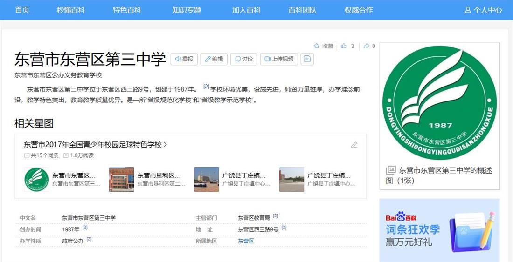
Task: Click the 相关星图 heading
Action: click(x=34, y=123)
